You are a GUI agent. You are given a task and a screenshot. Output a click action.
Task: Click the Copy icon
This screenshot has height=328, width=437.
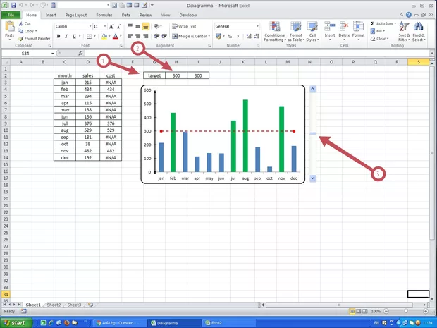pyautogui.click(x=20, y=31)
